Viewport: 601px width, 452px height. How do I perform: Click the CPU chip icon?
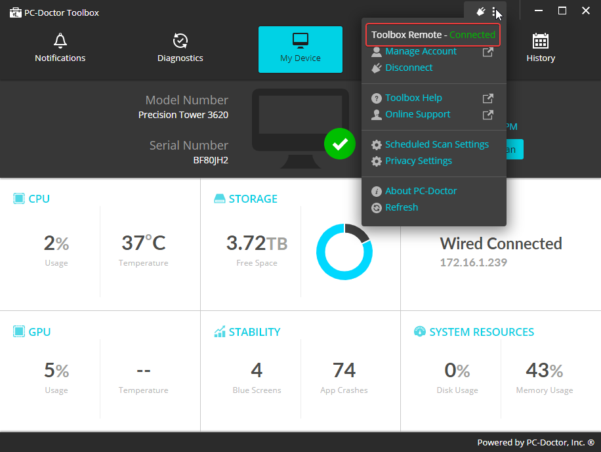[x=19, y=199]
